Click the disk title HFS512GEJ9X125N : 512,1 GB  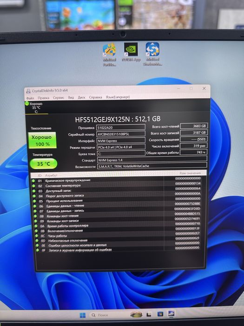118,119
